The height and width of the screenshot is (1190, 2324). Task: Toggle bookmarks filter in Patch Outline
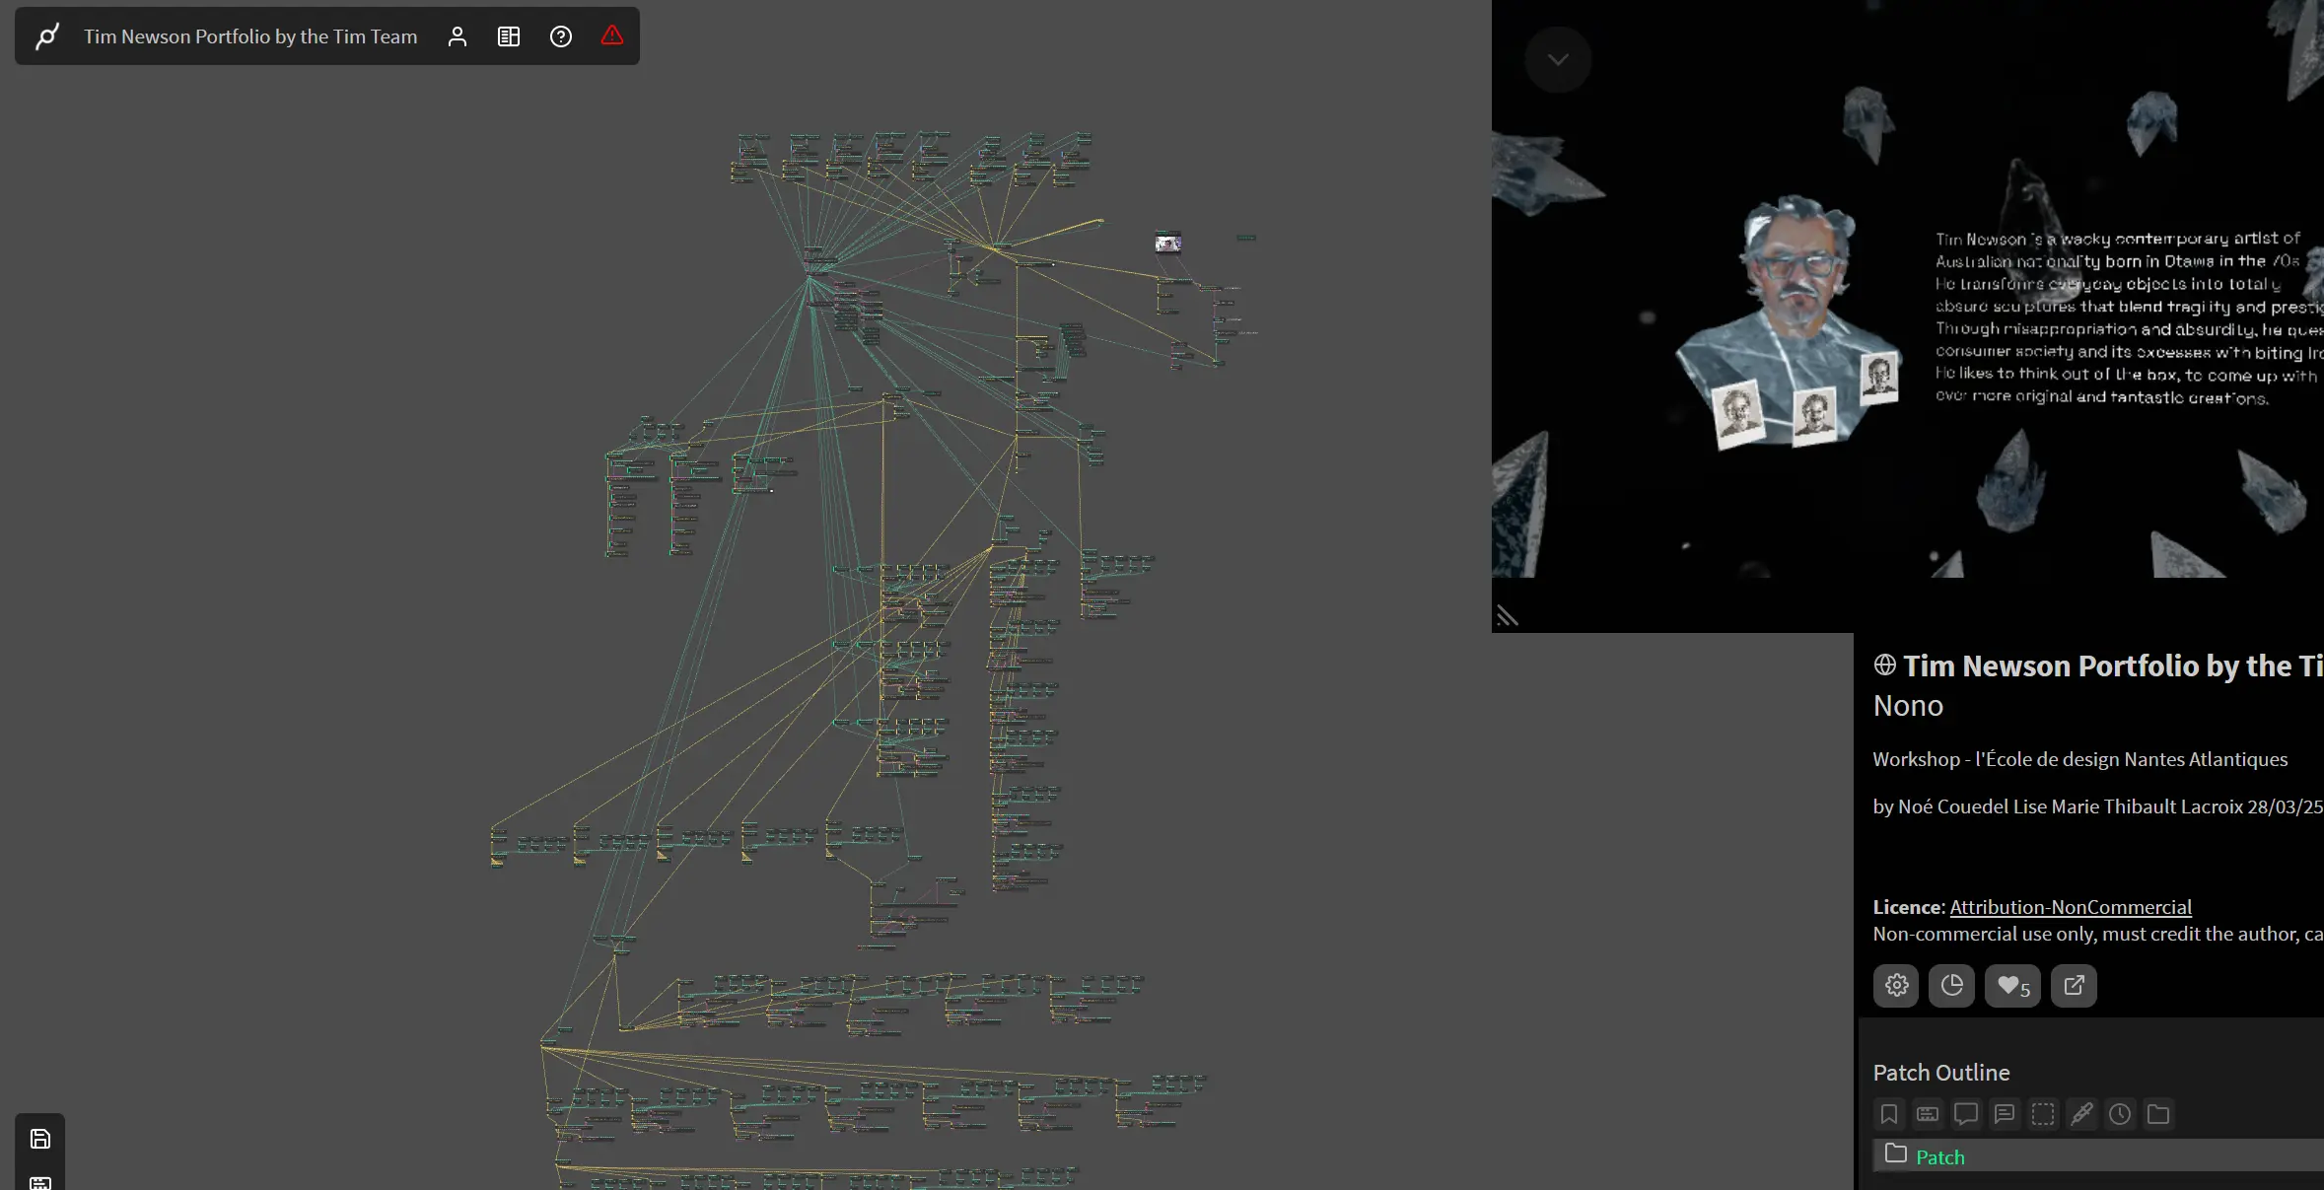(x=1889, y=1114)
